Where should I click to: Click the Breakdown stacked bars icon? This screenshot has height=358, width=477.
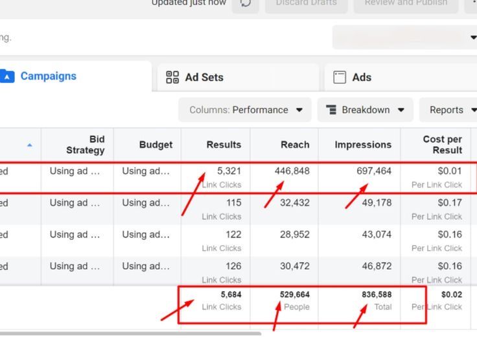(x=331, y=110)
